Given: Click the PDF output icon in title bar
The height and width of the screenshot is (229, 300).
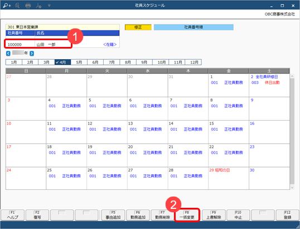Looking at the screenshot, I should tap(38, 6).
